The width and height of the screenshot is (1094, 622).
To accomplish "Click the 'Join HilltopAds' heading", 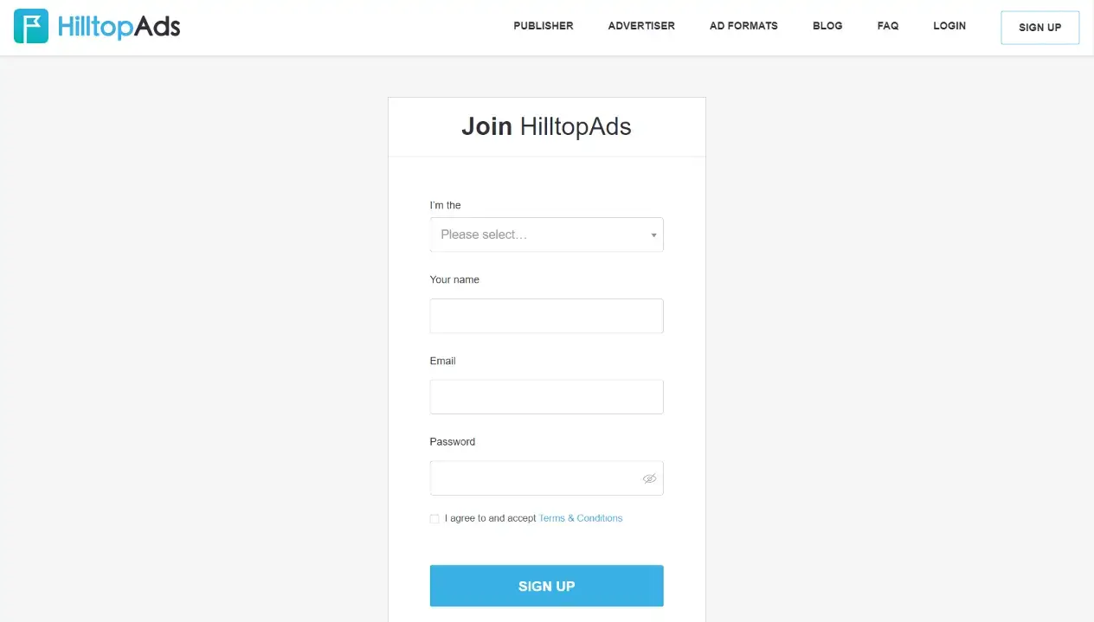I will [546, 126].
